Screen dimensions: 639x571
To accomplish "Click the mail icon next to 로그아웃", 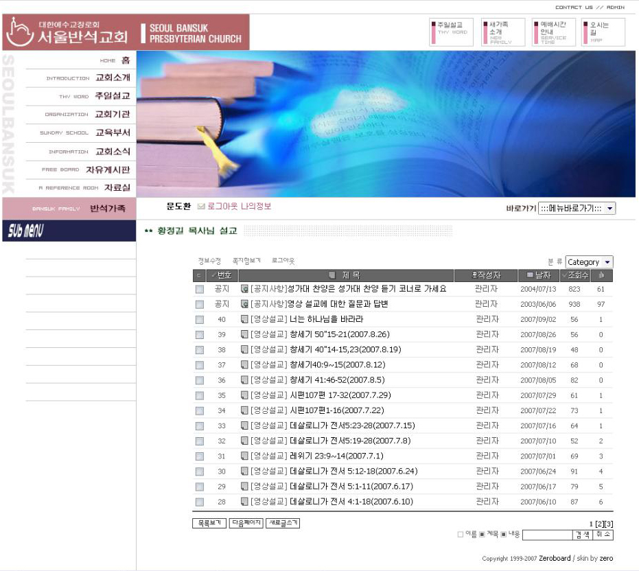I will coord(201,207).
